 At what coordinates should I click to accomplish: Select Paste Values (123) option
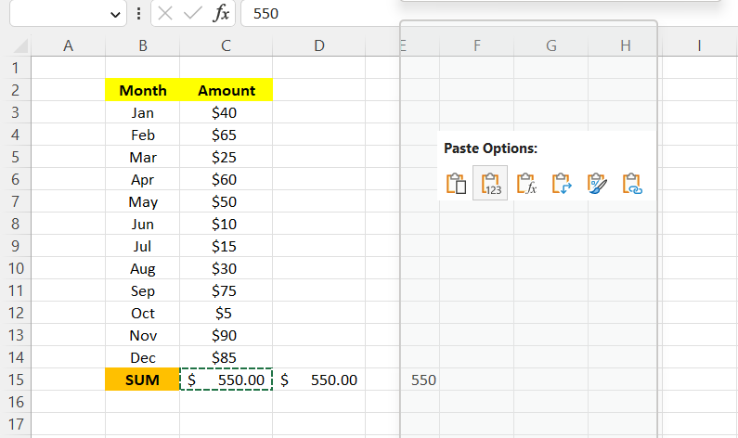click(x=490, y=183)
